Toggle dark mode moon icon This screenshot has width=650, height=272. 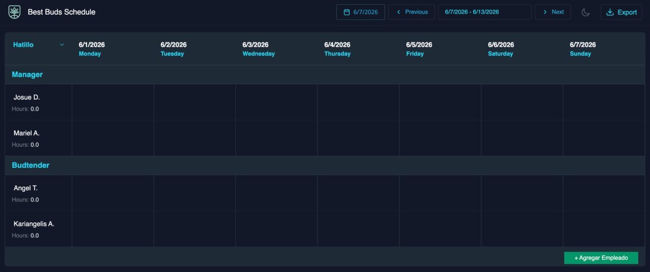coord(586,12)
